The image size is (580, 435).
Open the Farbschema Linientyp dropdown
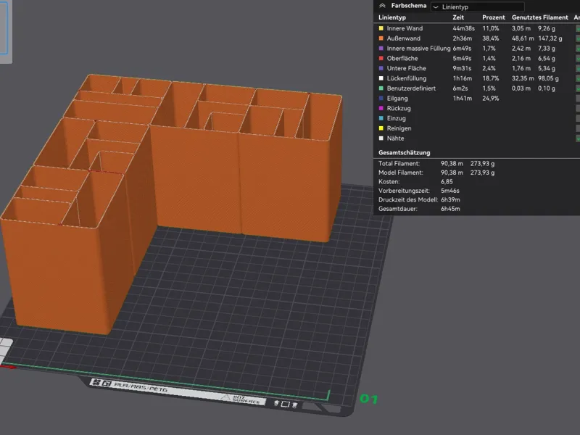(x=478, y=7)
